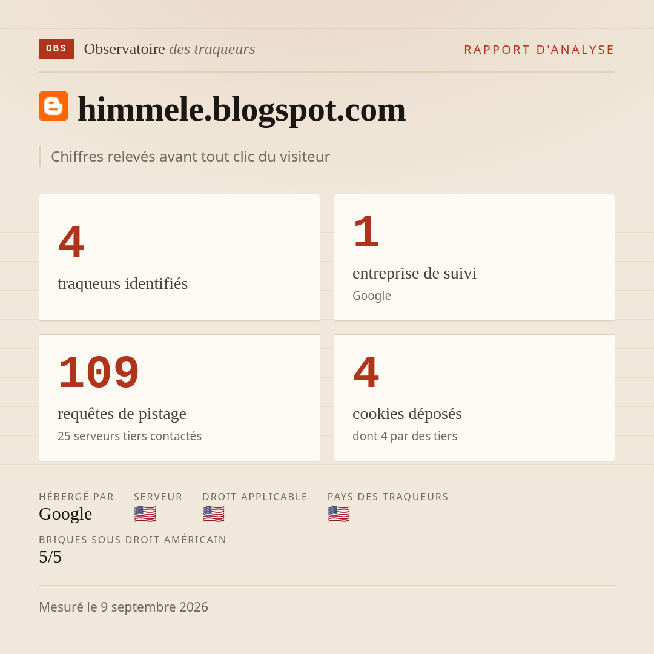The image size is (654, 654).
Task: Click the 'Droit applicable' label
Action: point(255,497)
